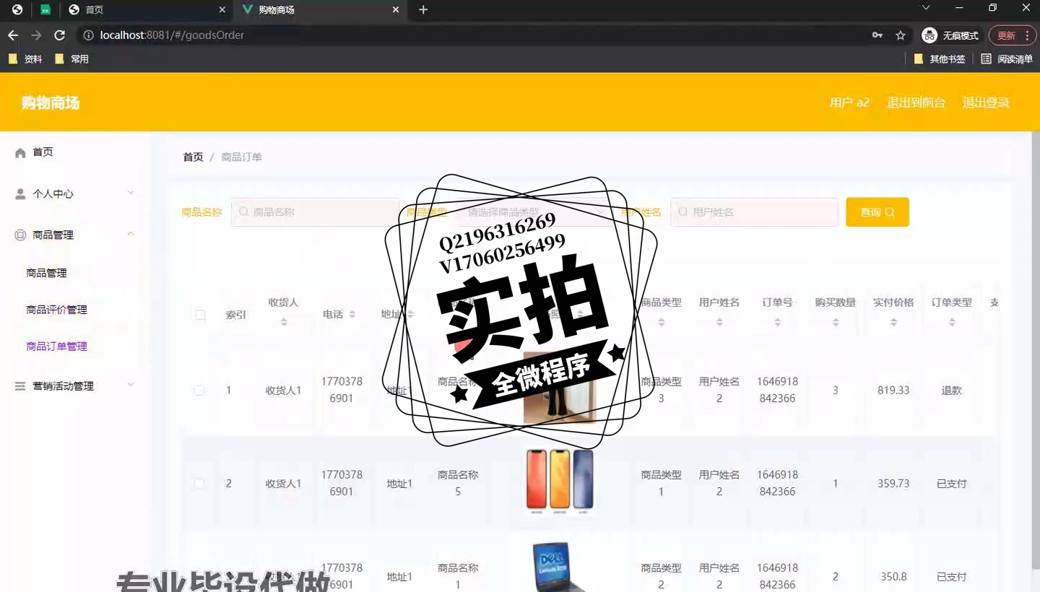The width and height of the screenshot is (1040, 592).
Task: Click price cell 819.33
Action: tap(893, 391)
